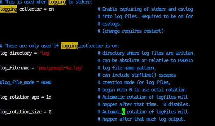This screenshot has height=126, width=215.
Task: Click the '0600' file mode value
Action: pos(46,82)
